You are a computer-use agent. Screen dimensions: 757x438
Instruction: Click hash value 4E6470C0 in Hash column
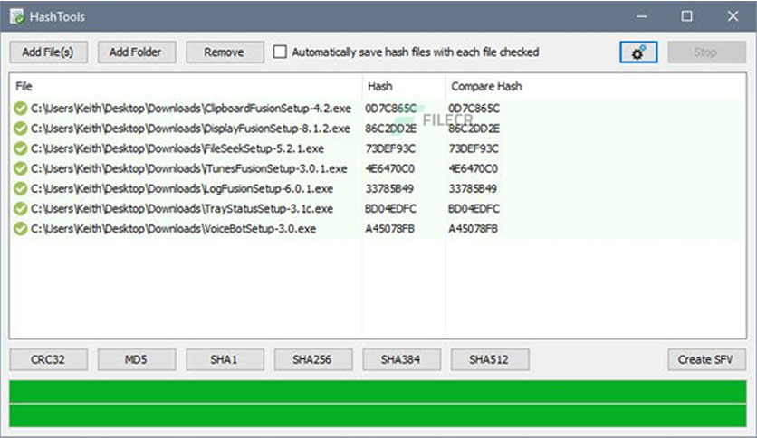pyautogui.click(x=389, y=169)
